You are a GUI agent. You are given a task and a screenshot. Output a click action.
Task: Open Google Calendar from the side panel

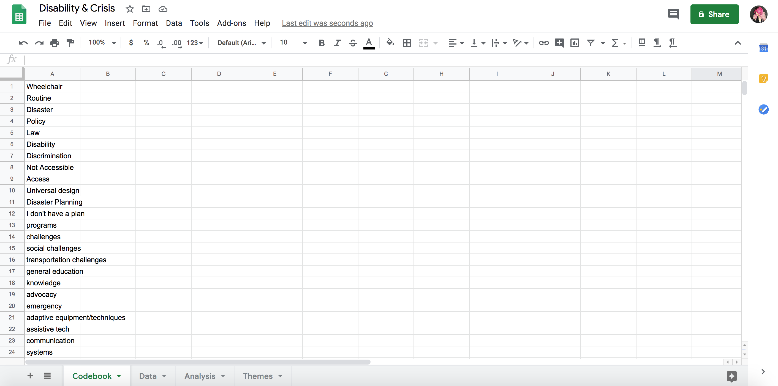click(x=764, y=48)
